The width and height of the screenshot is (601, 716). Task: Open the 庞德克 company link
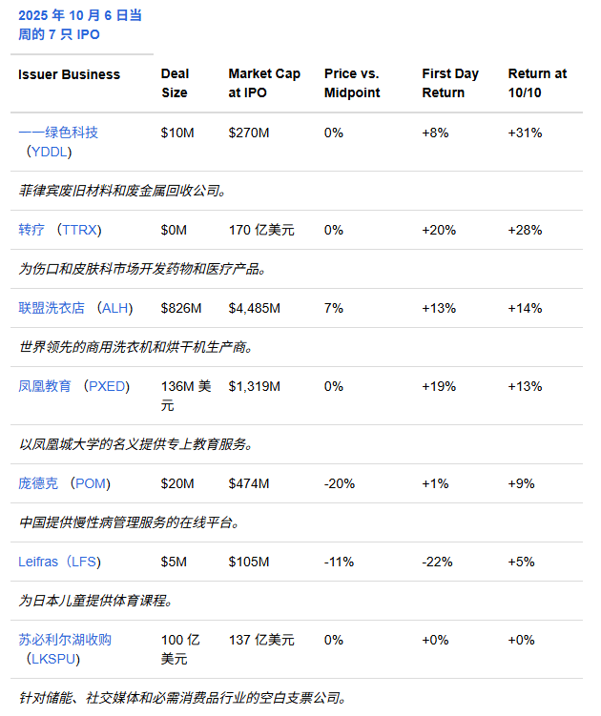tap(38, 483)
